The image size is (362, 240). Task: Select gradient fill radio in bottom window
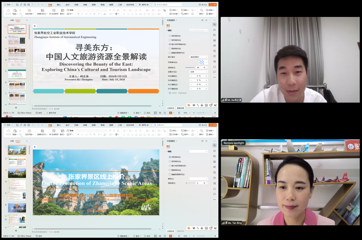coord(170,161)
